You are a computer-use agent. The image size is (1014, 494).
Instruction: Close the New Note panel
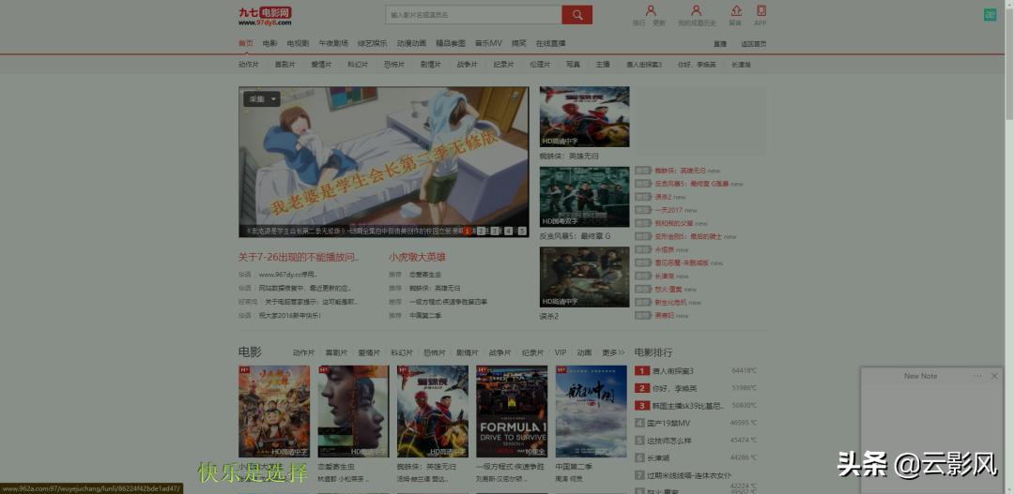[x=994, y=376]
